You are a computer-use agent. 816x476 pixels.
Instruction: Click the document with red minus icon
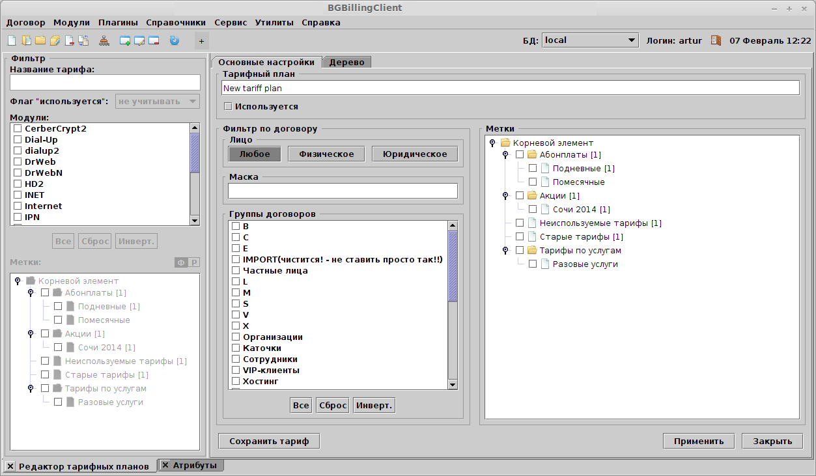click(69, 40)
